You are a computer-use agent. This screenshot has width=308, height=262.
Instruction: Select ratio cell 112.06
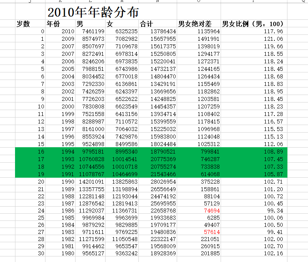pos(274,144)
